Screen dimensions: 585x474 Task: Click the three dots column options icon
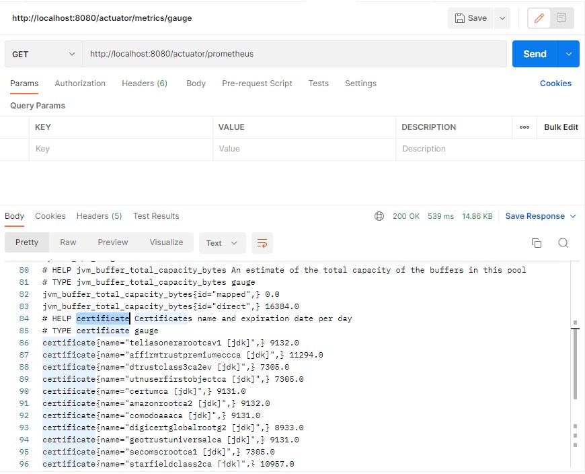click(524, 127)
